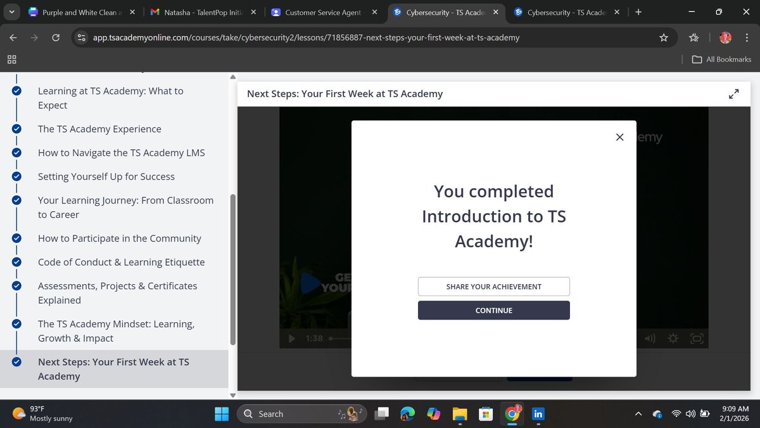Close the completion dialog with the X
This screenshot has width=760, height=428.
click(619, 137)
